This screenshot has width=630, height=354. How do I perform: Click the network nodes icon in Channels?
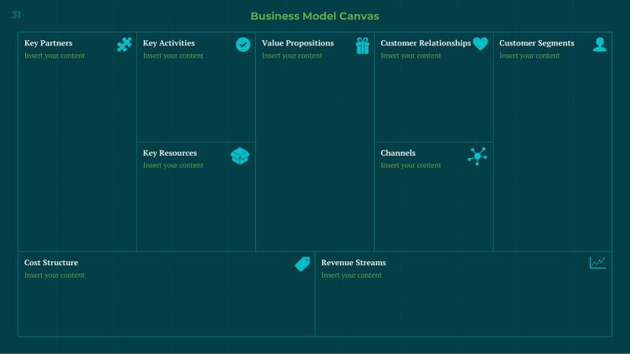[477, 156]
